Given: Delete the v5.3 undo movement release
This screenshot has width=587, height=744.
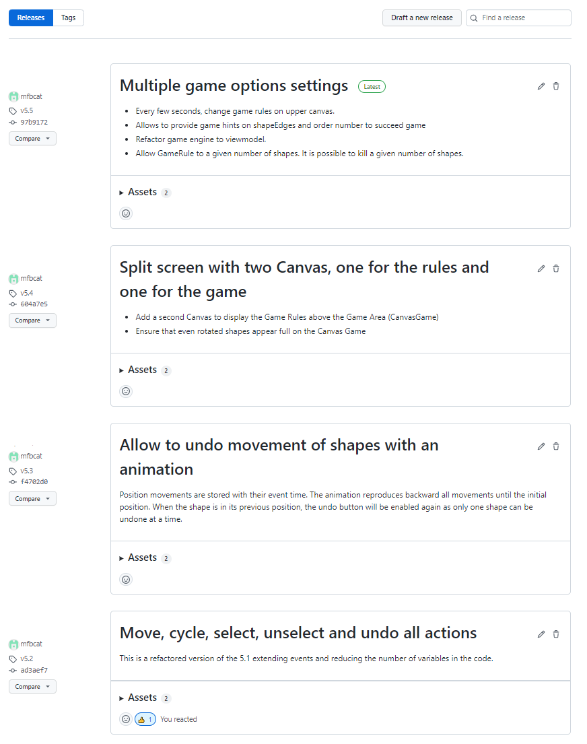Looking at the screenshot, I should 556,446.
